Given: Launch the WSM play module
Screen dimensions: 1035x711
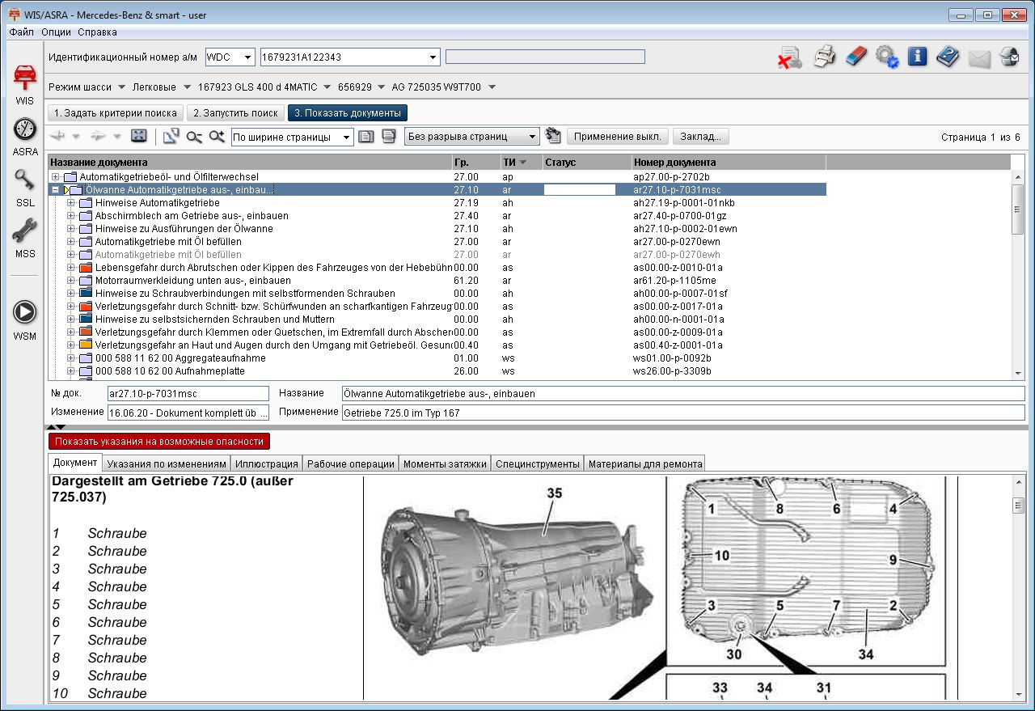Looking at the screenshot, I should [24, 313].
